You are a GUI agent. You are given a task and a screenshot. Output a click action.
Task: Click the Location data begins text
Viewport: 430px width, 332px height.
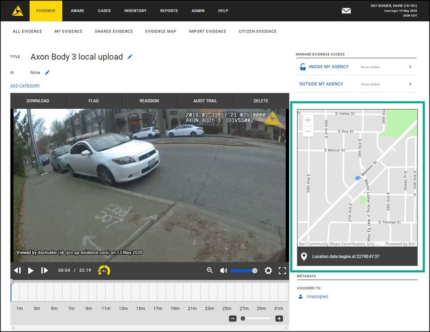click(346, 257)
